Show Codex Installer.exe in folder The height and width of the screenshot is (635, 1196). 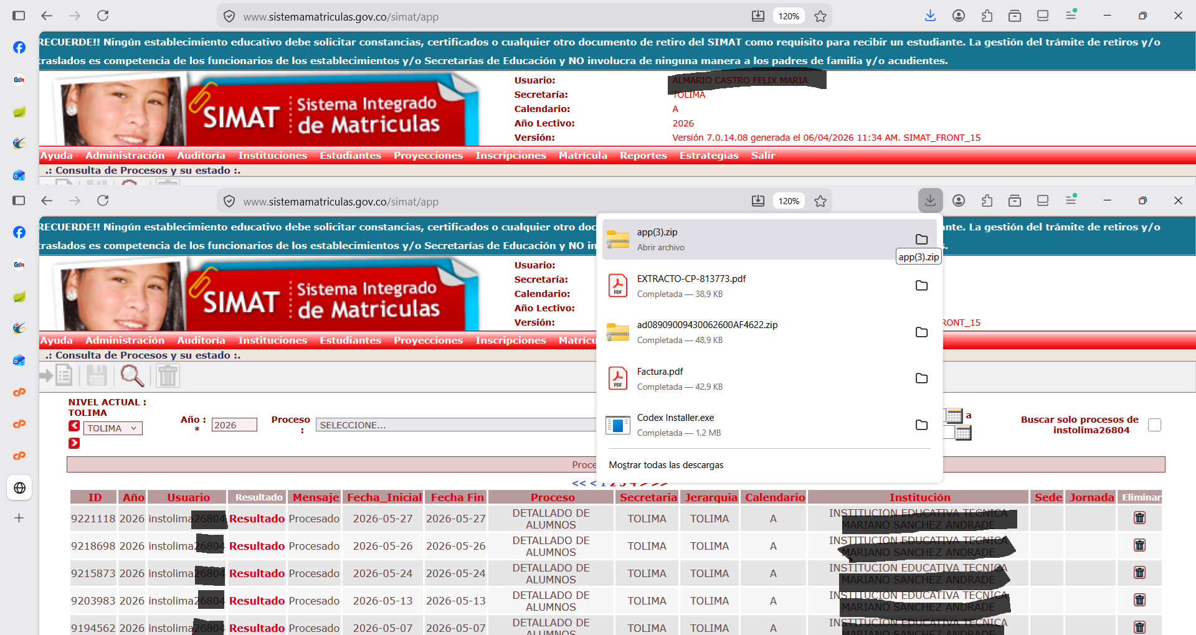(x=921, y=425)
